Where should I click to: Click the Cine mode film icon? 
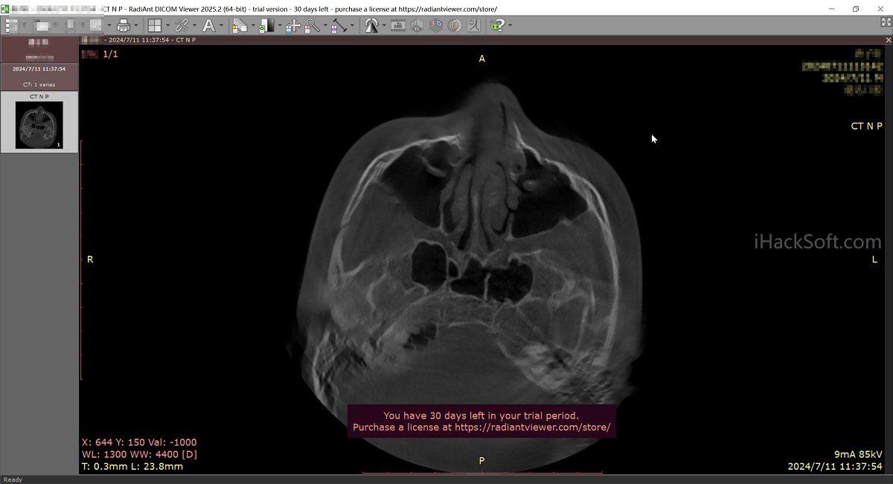click(398, 25)
